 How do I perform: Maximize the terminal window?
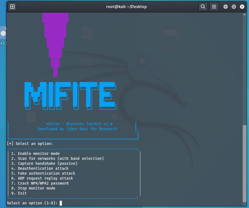click(x=234, y=7)
